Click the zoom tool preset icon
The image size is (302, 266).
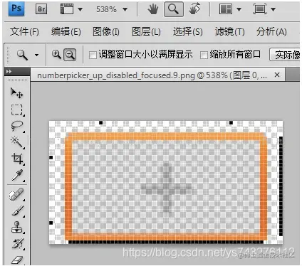pyautogui.click(x=22, y=55)
